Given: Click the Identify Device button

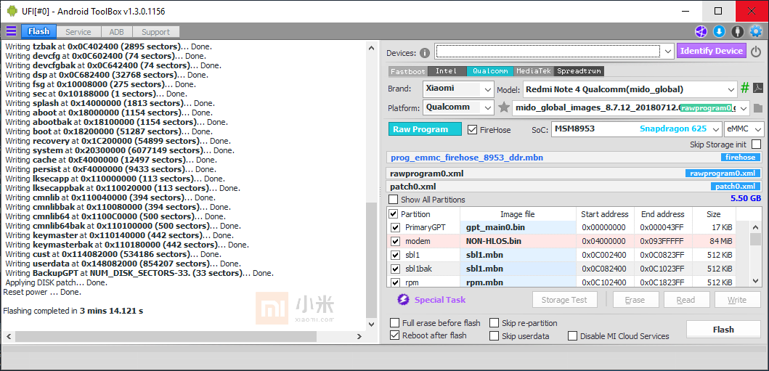Looking at the screenshot, I should tap(711, 51).
